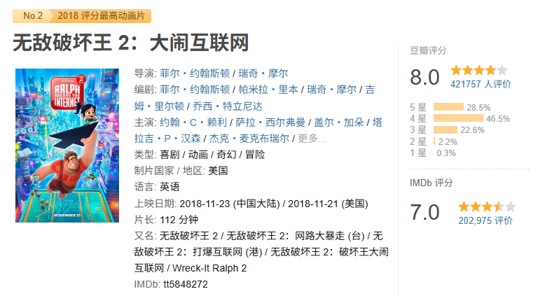This screenshot has width=545, height=296.
Task: Click the 0.3% percentage next to 1 星
Action: point(446,153)
